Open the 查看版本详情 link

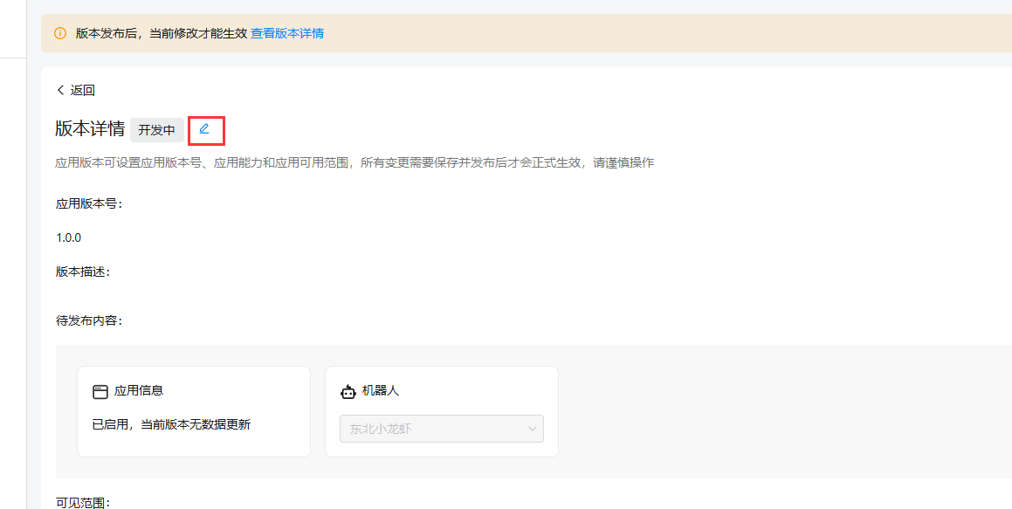click(287, 33)
